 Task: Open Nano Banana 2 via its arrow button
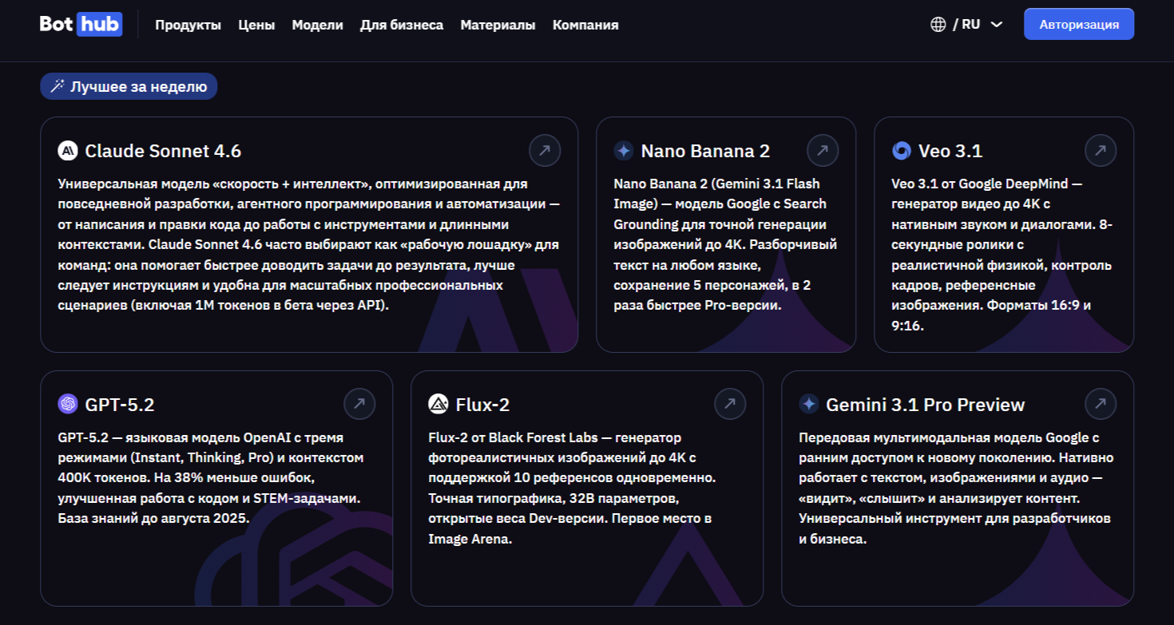[x=823, y=150]
